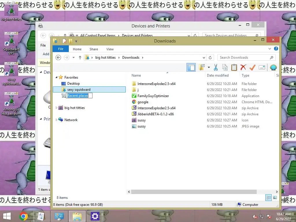Open the gear settings app on taskbar

coord(95,216)
